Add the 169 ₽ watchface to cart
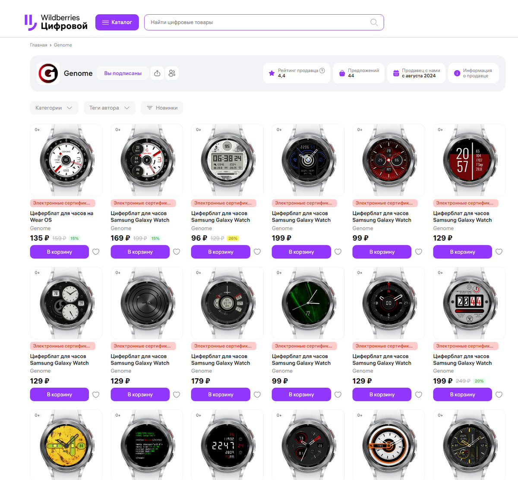The height and width of the screenshot is (480, 518). coord(140,252)
